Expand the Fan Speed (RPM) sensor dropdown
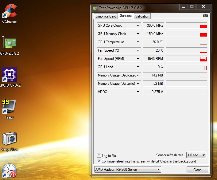Screen dimensions: 217x180 (x=138, y=59)
